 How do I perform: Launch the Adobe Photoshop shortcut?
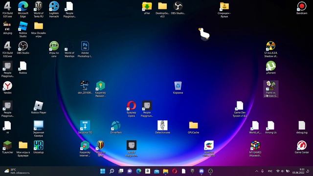point(85,49)
